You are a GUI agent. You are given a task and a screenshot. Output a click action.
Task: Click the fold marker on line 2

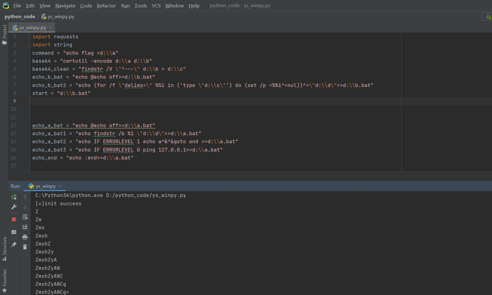[x=30, y=45]
